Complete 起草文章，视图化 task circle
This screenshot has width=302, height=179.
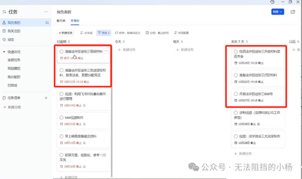pos(61,155)
